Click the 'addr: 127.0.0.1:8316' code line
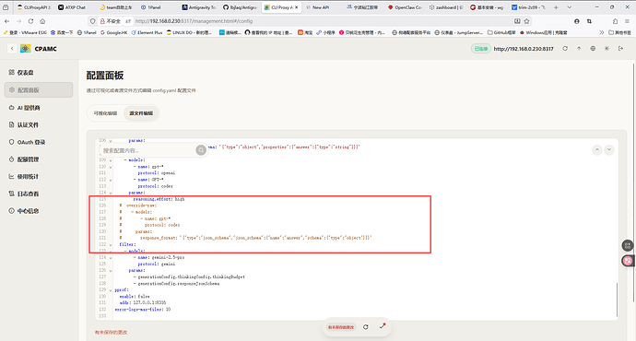The height and width of the screenshot is (341, 636). click(142, 303)
